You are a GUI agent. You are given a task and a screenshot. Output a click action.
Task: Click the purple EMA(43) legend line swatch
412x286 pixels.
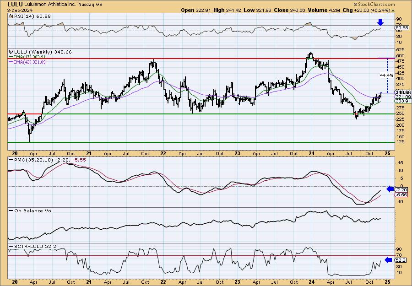pyautogui.click(x=11, y=62)
